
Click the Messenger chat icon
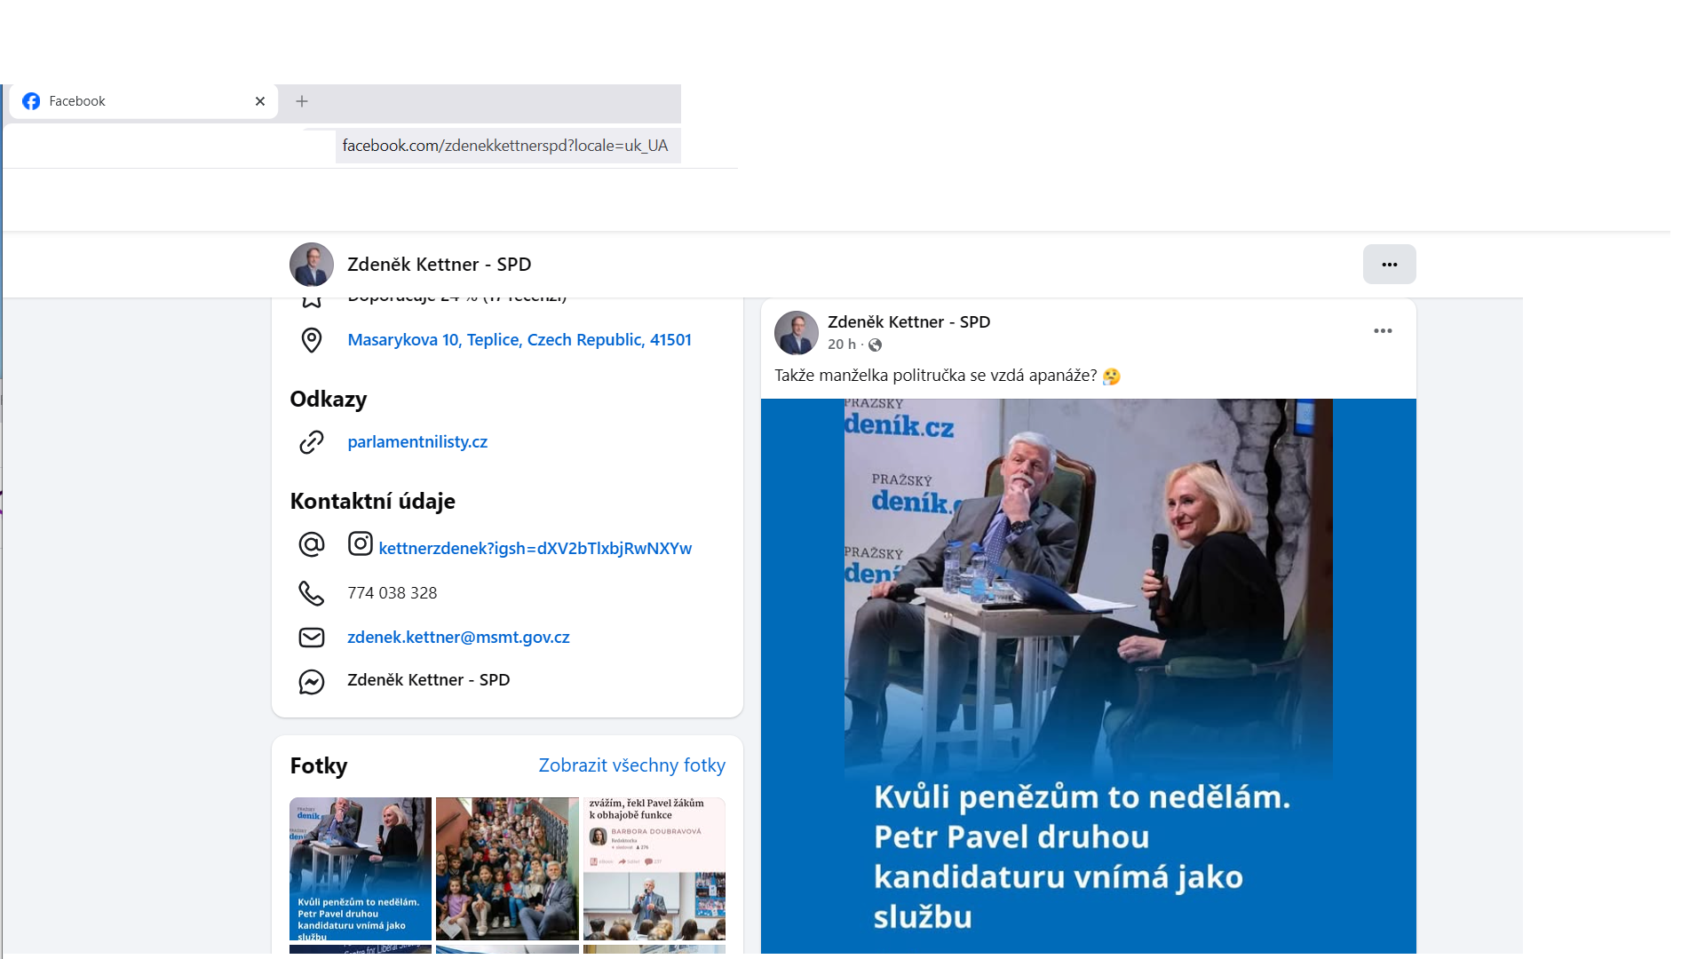311,682
